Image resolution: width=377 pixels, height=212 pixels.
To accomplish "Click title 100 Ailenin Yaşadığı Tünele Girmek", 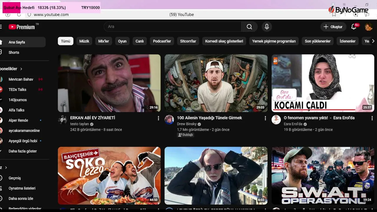I will coord(209,118).
